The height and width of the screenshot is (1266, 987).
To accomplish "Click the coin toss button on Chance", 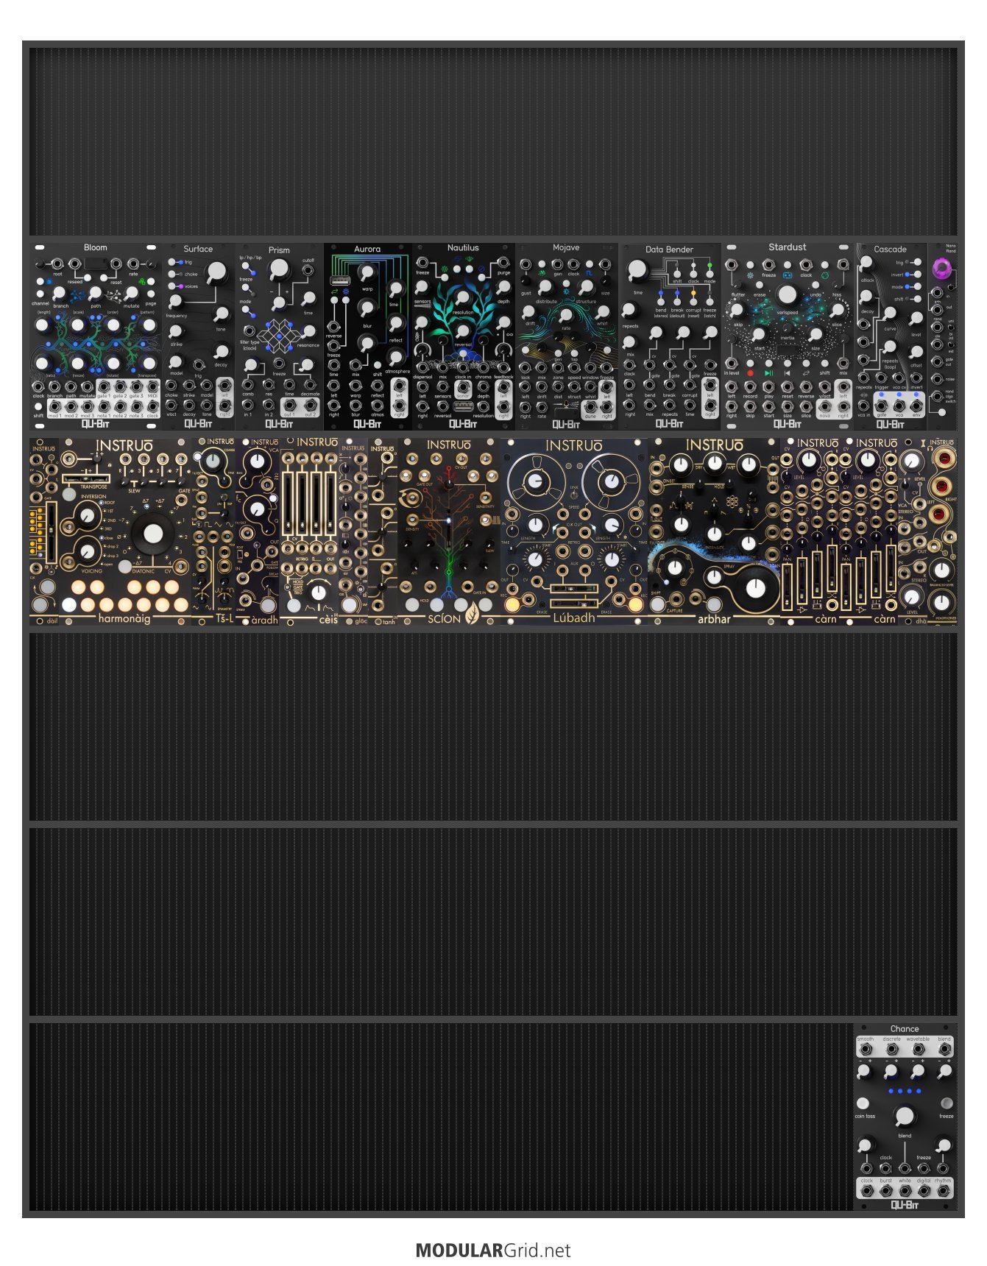I will coord(863,1103).
